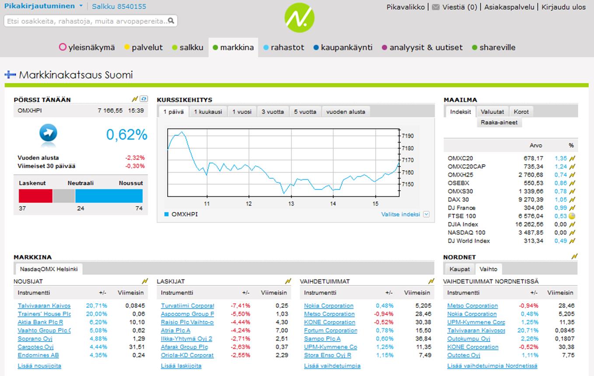This screenshot has height=376, width=594.
Task: Click the red Laskenut bar segment
Action: pyautogui.click(x=35, y=196)
